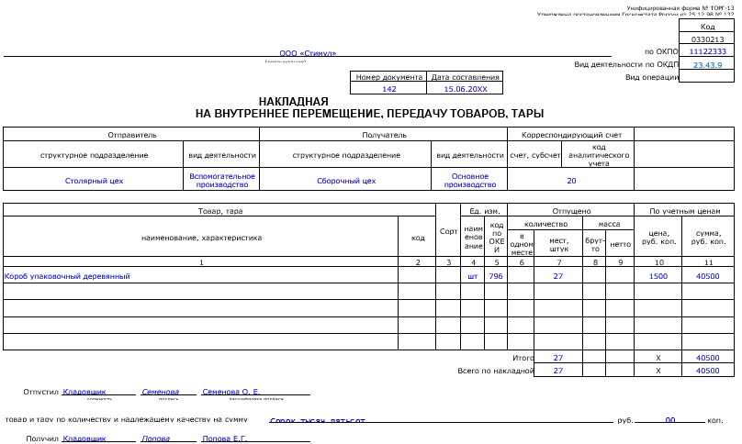Click the По учетным ценам header
This screenshot has height=444, width=742.
click(x=685, y=211)
